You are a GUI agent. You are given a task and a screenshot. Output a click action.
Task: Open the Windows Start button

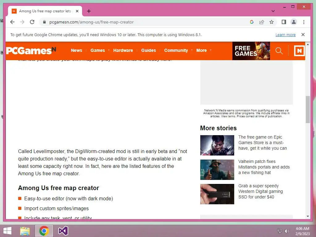click(x=7, y=231)
